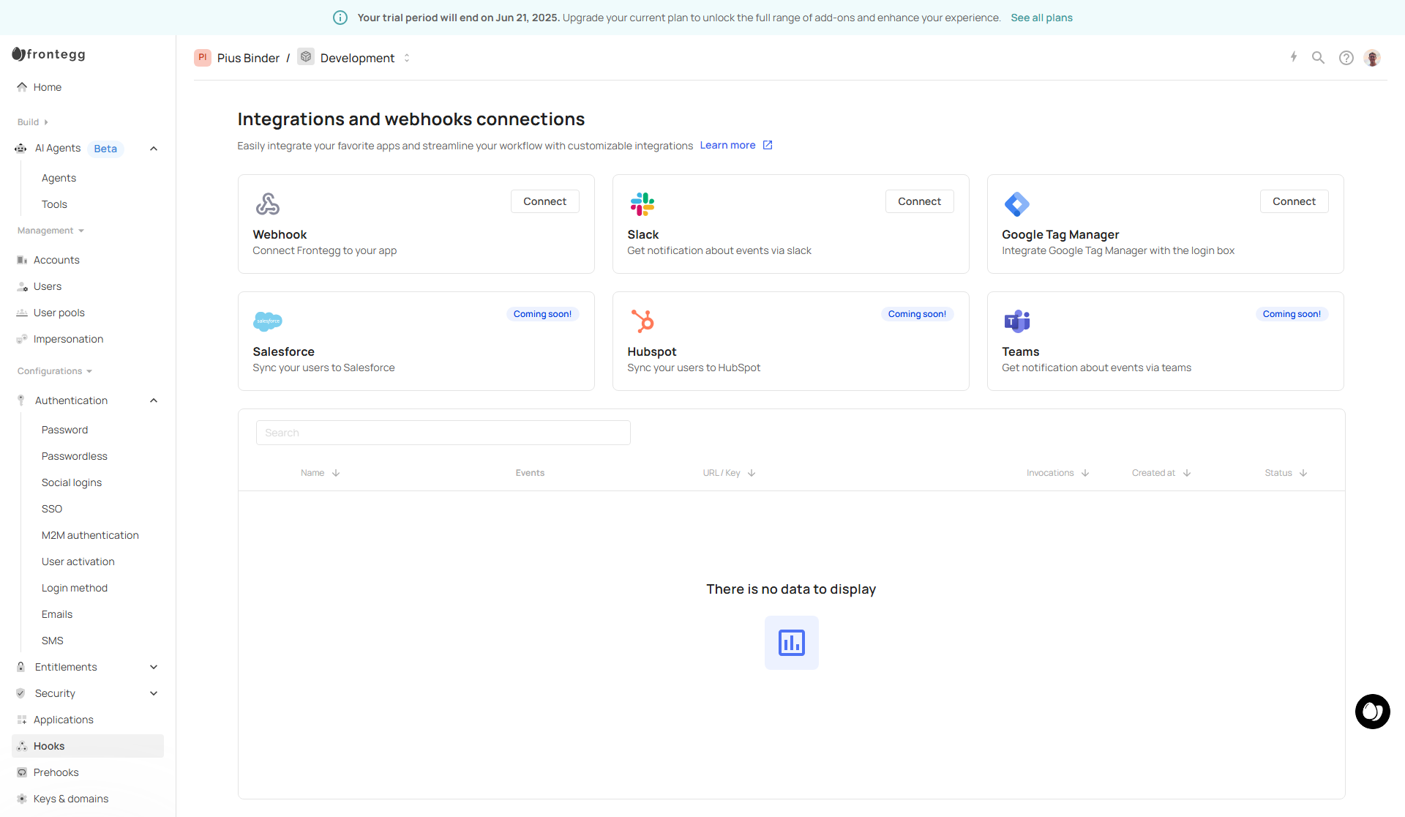The width and height of the screenshot is (1405, 817).
Task: Click the Slack logo icon
Action: pyautogui.click(x=642, y=204)
